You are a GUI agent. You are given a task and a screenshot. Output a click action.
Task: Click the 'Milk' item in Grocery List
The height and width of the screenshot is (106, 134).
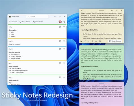(12, 32)
